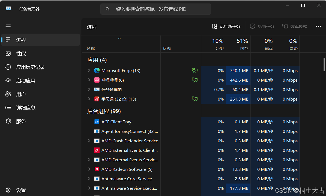Image resolution: width=326 pixels, height=196 pixels.
Task: Sort by the 状态 column header
Action: (181, 44)
